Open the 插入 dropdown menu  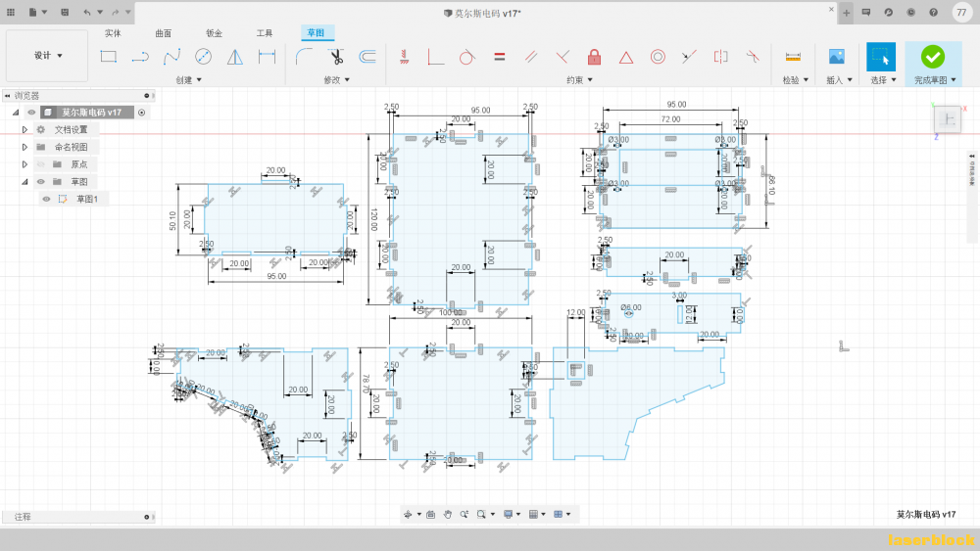pos(840,80)
